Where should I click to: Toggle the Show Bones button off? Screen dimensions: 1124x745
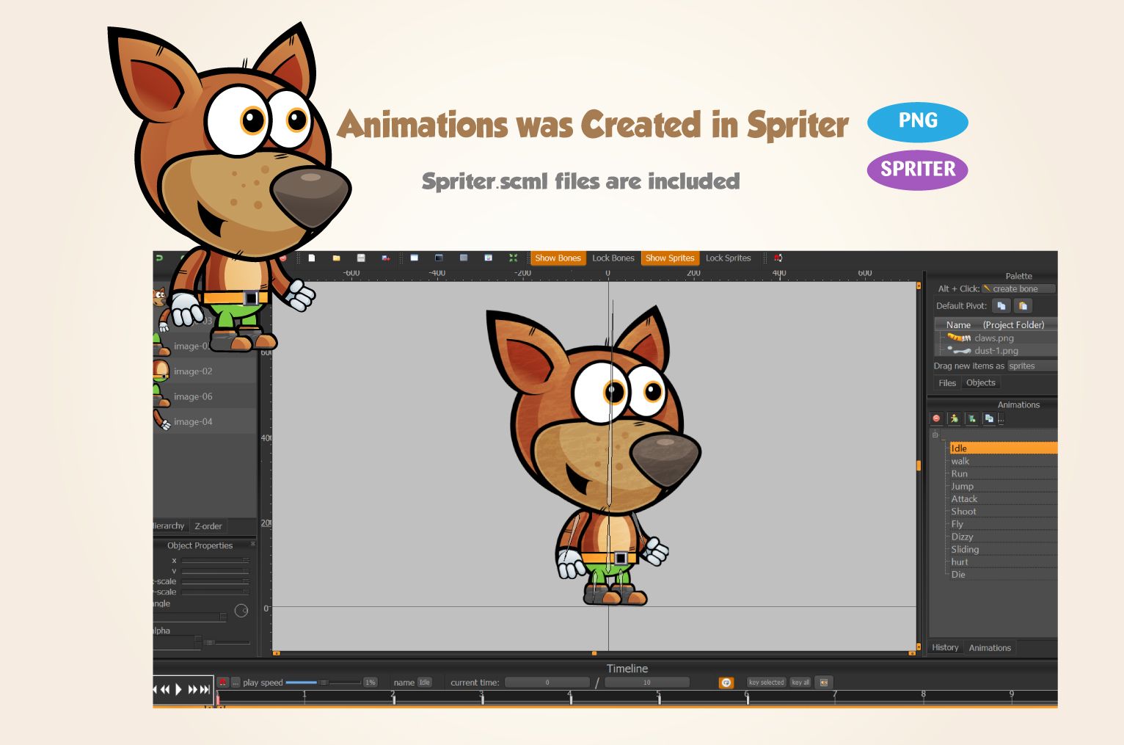558,258
